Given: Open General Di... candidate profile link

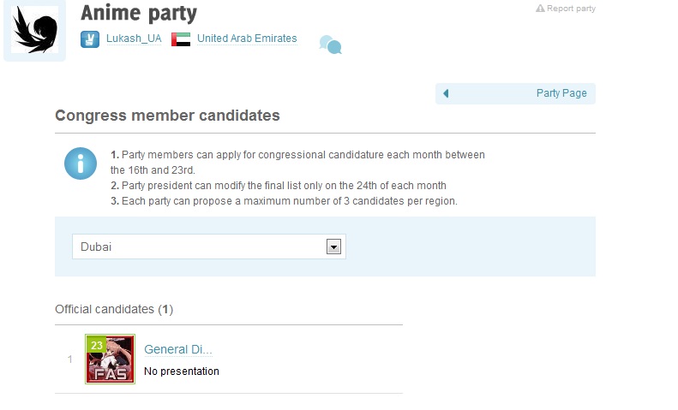Looking at the screenshot, I should tap(177, 349).
